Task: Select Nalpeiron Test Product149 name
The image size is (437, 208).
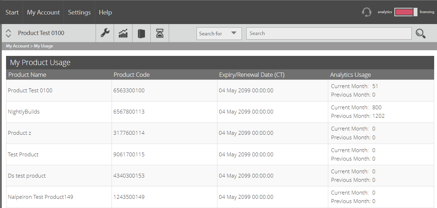Action: pos(41,197)
